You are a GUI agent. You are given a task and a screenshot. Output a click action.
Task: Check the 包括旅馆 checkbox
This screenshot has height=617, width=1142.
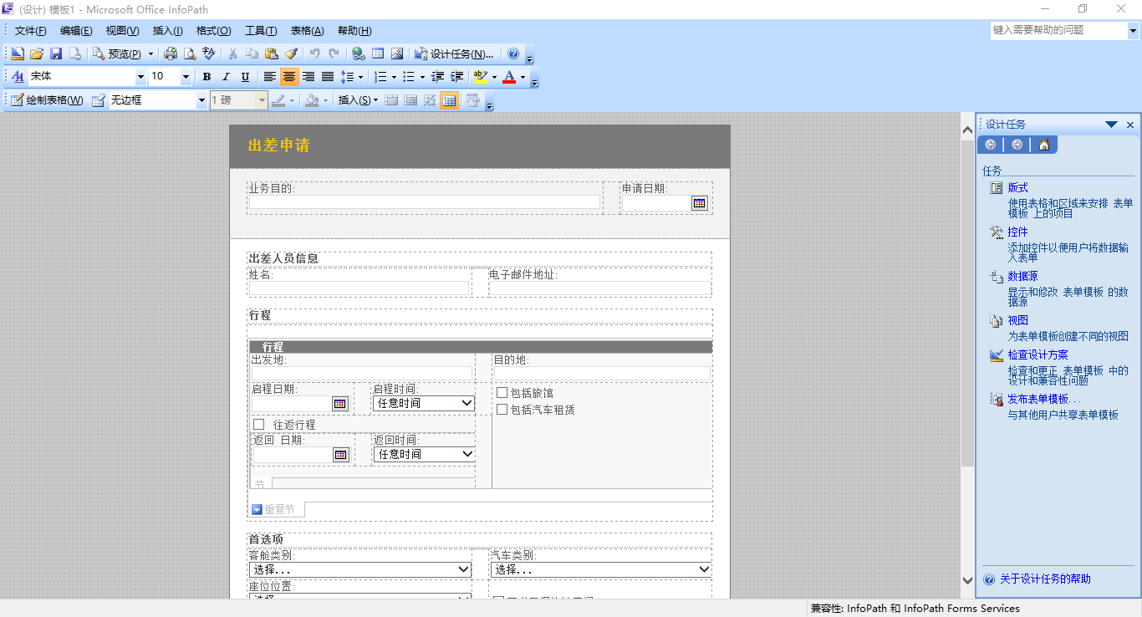click(x=502, y=392)
